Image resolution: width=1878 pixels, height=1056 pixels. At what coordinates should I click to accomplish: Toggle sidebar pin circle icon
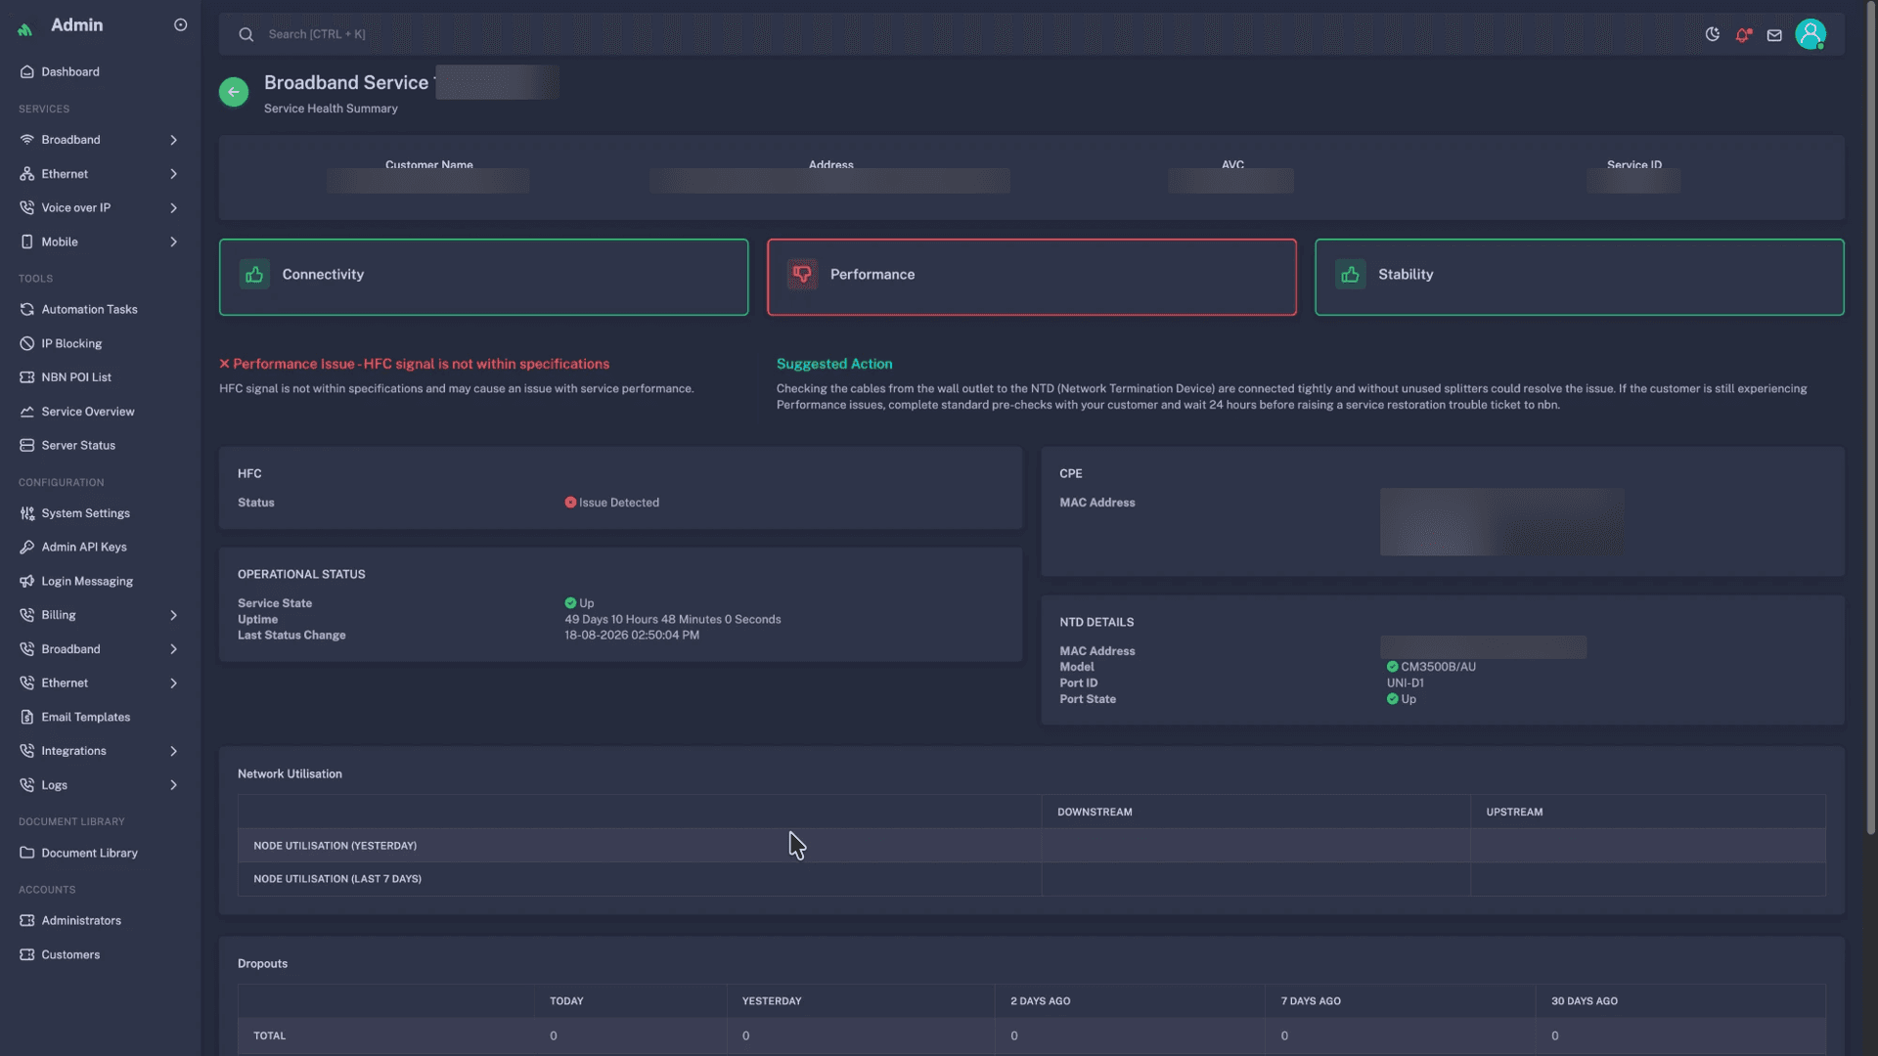pos(180,25)
